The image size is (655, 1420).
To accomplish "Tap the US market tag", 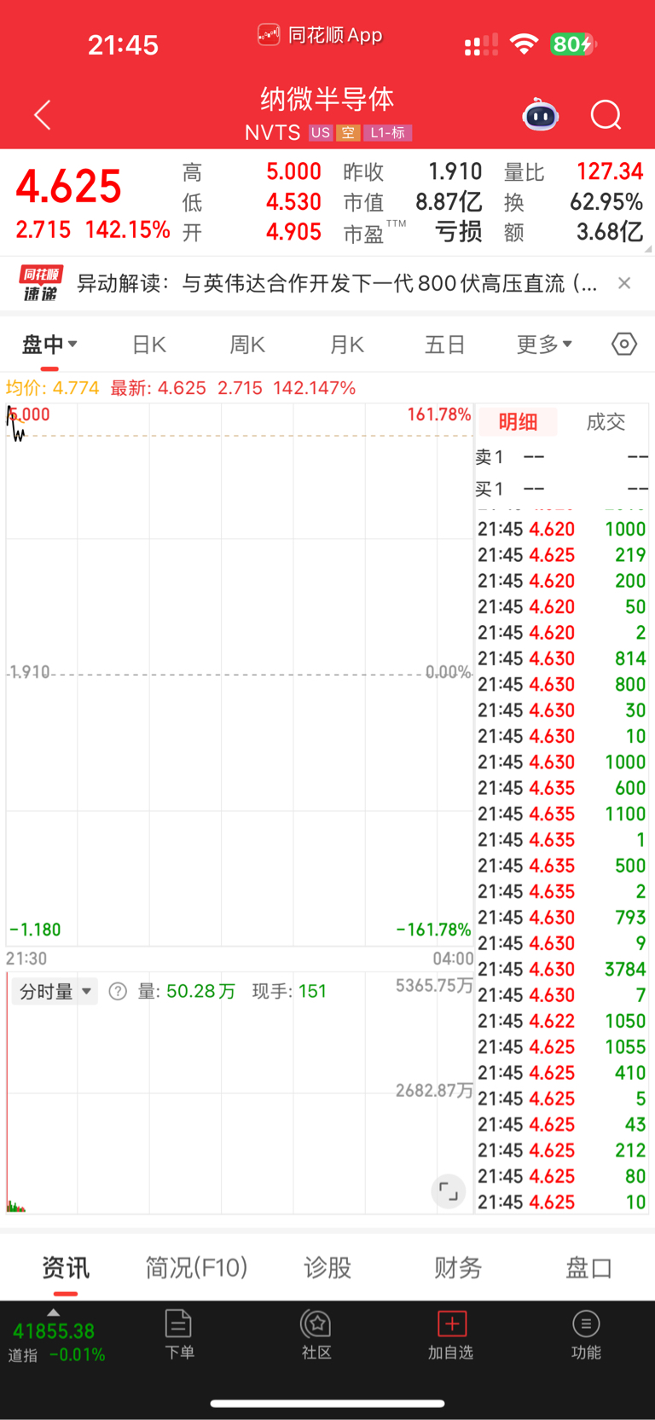I will point(321,133).
